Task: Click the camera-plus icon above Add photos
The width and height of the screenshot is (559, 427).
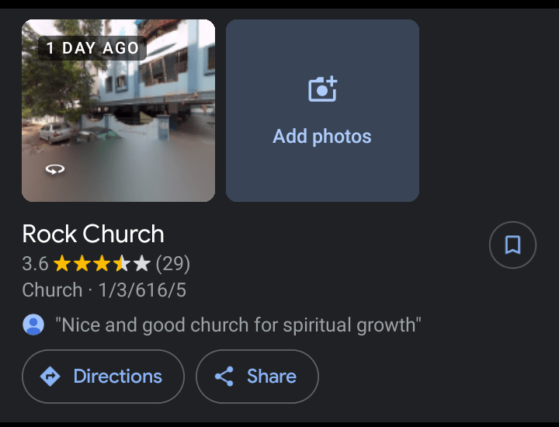Action: [x=322, y=89]
